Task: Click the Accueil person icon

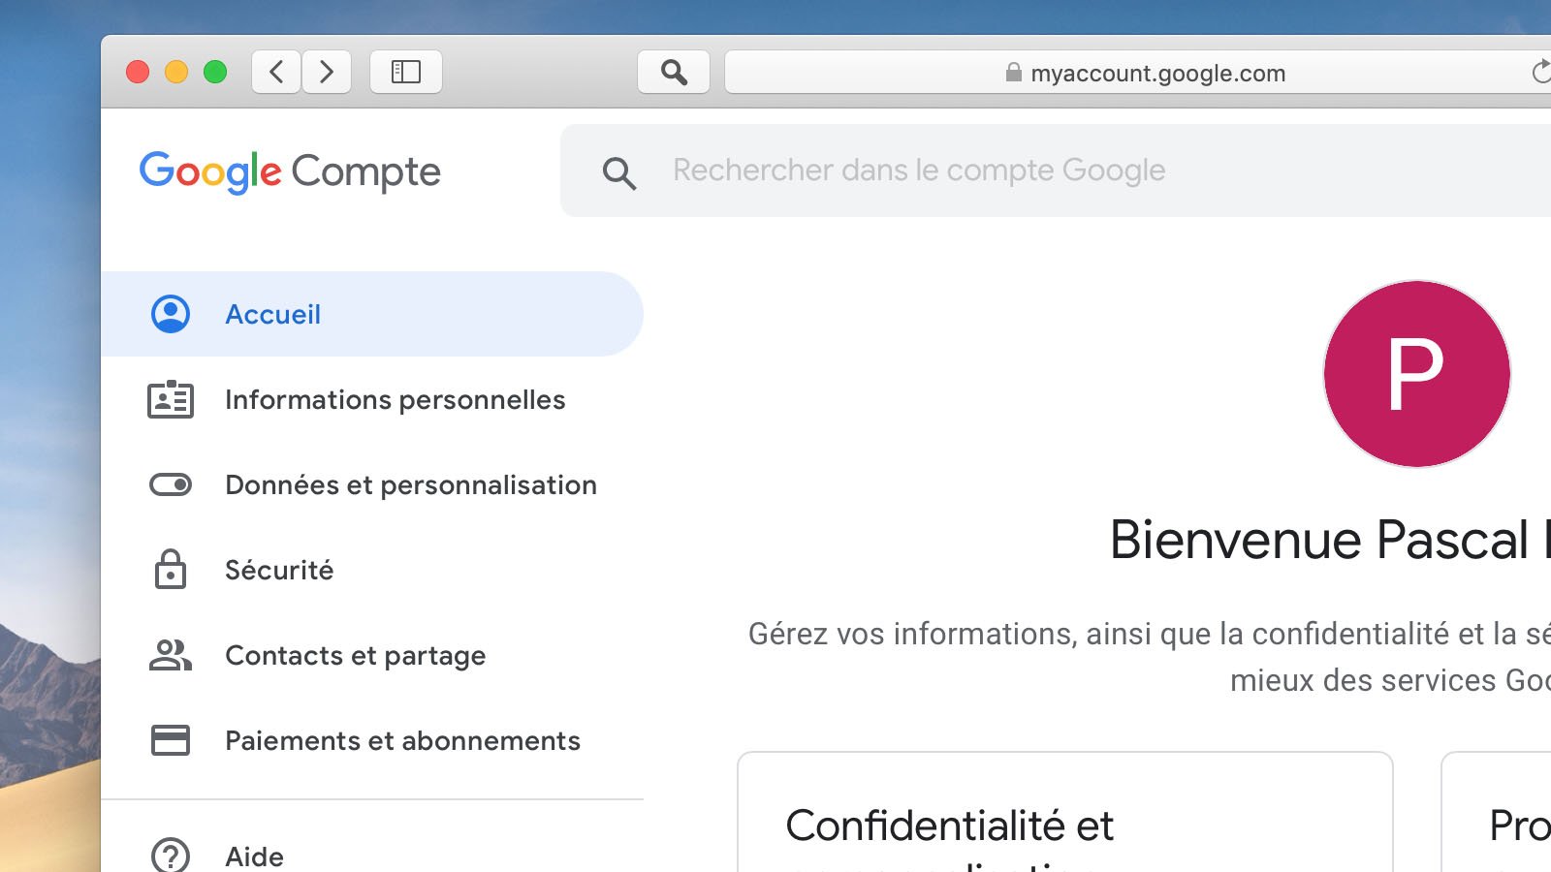Action: 171,314
